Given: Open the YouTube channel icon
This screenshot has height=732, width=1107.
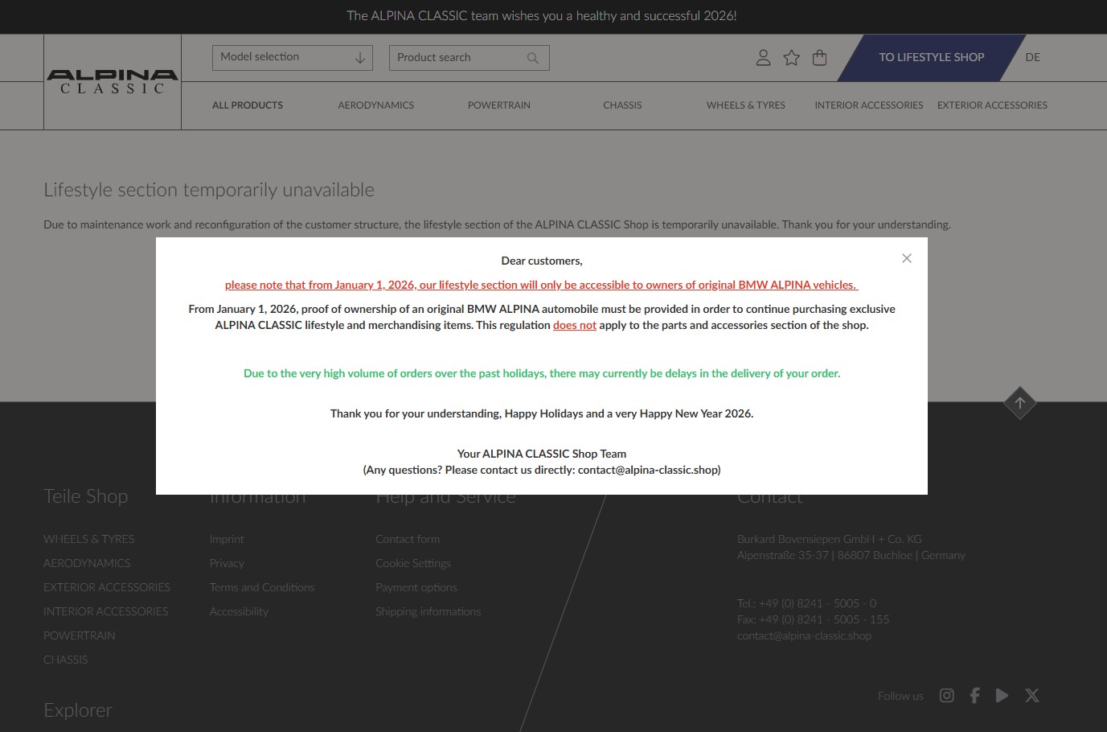Looking at the screenshot, I should click(x=1002, y=696).
